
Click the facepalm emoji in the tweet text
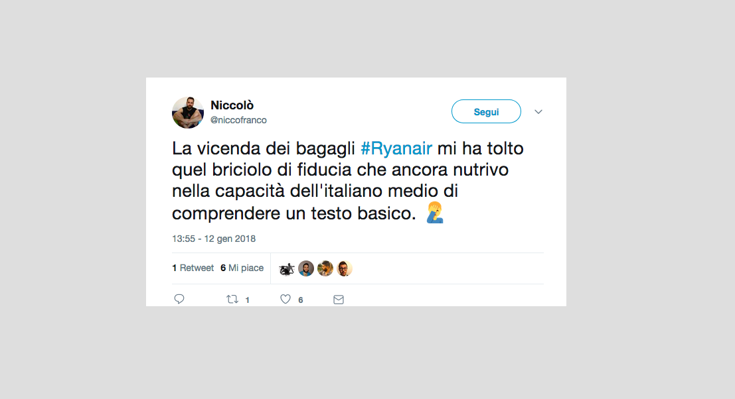pyautogui.click(x=434, y=212)
